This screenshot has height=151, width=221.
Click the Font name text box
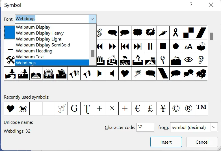coord(52,19)
